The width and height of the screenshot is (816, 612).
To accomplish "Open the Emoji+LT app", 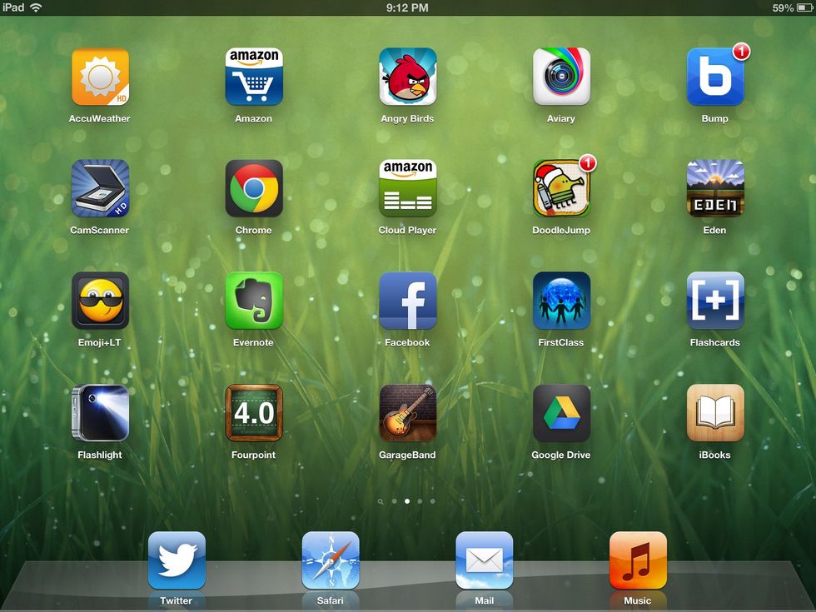I will [x=100, y=301].
